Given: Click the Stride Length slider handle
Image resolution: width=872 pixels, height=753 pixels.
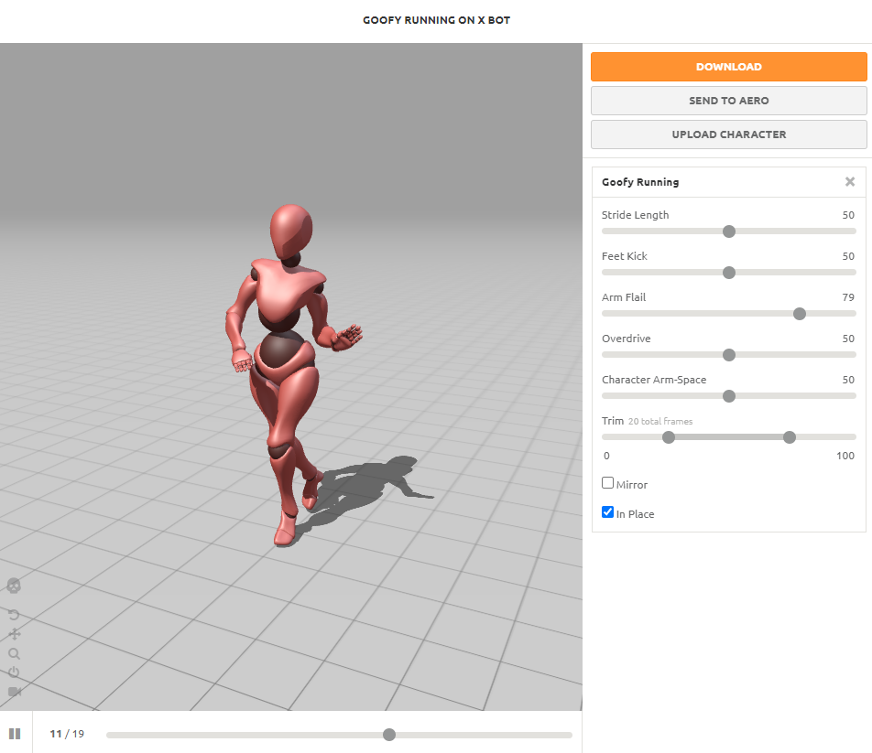Looking at the screenshot, I should pos(728,231).
